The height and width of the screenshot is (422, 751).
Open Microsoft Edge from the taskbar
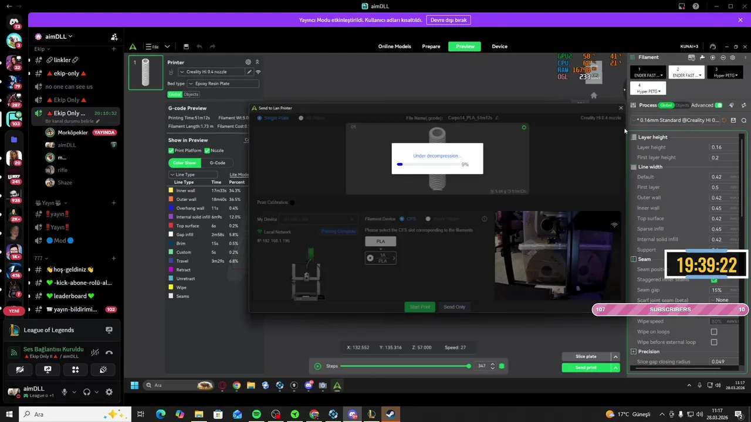[161, 414]
